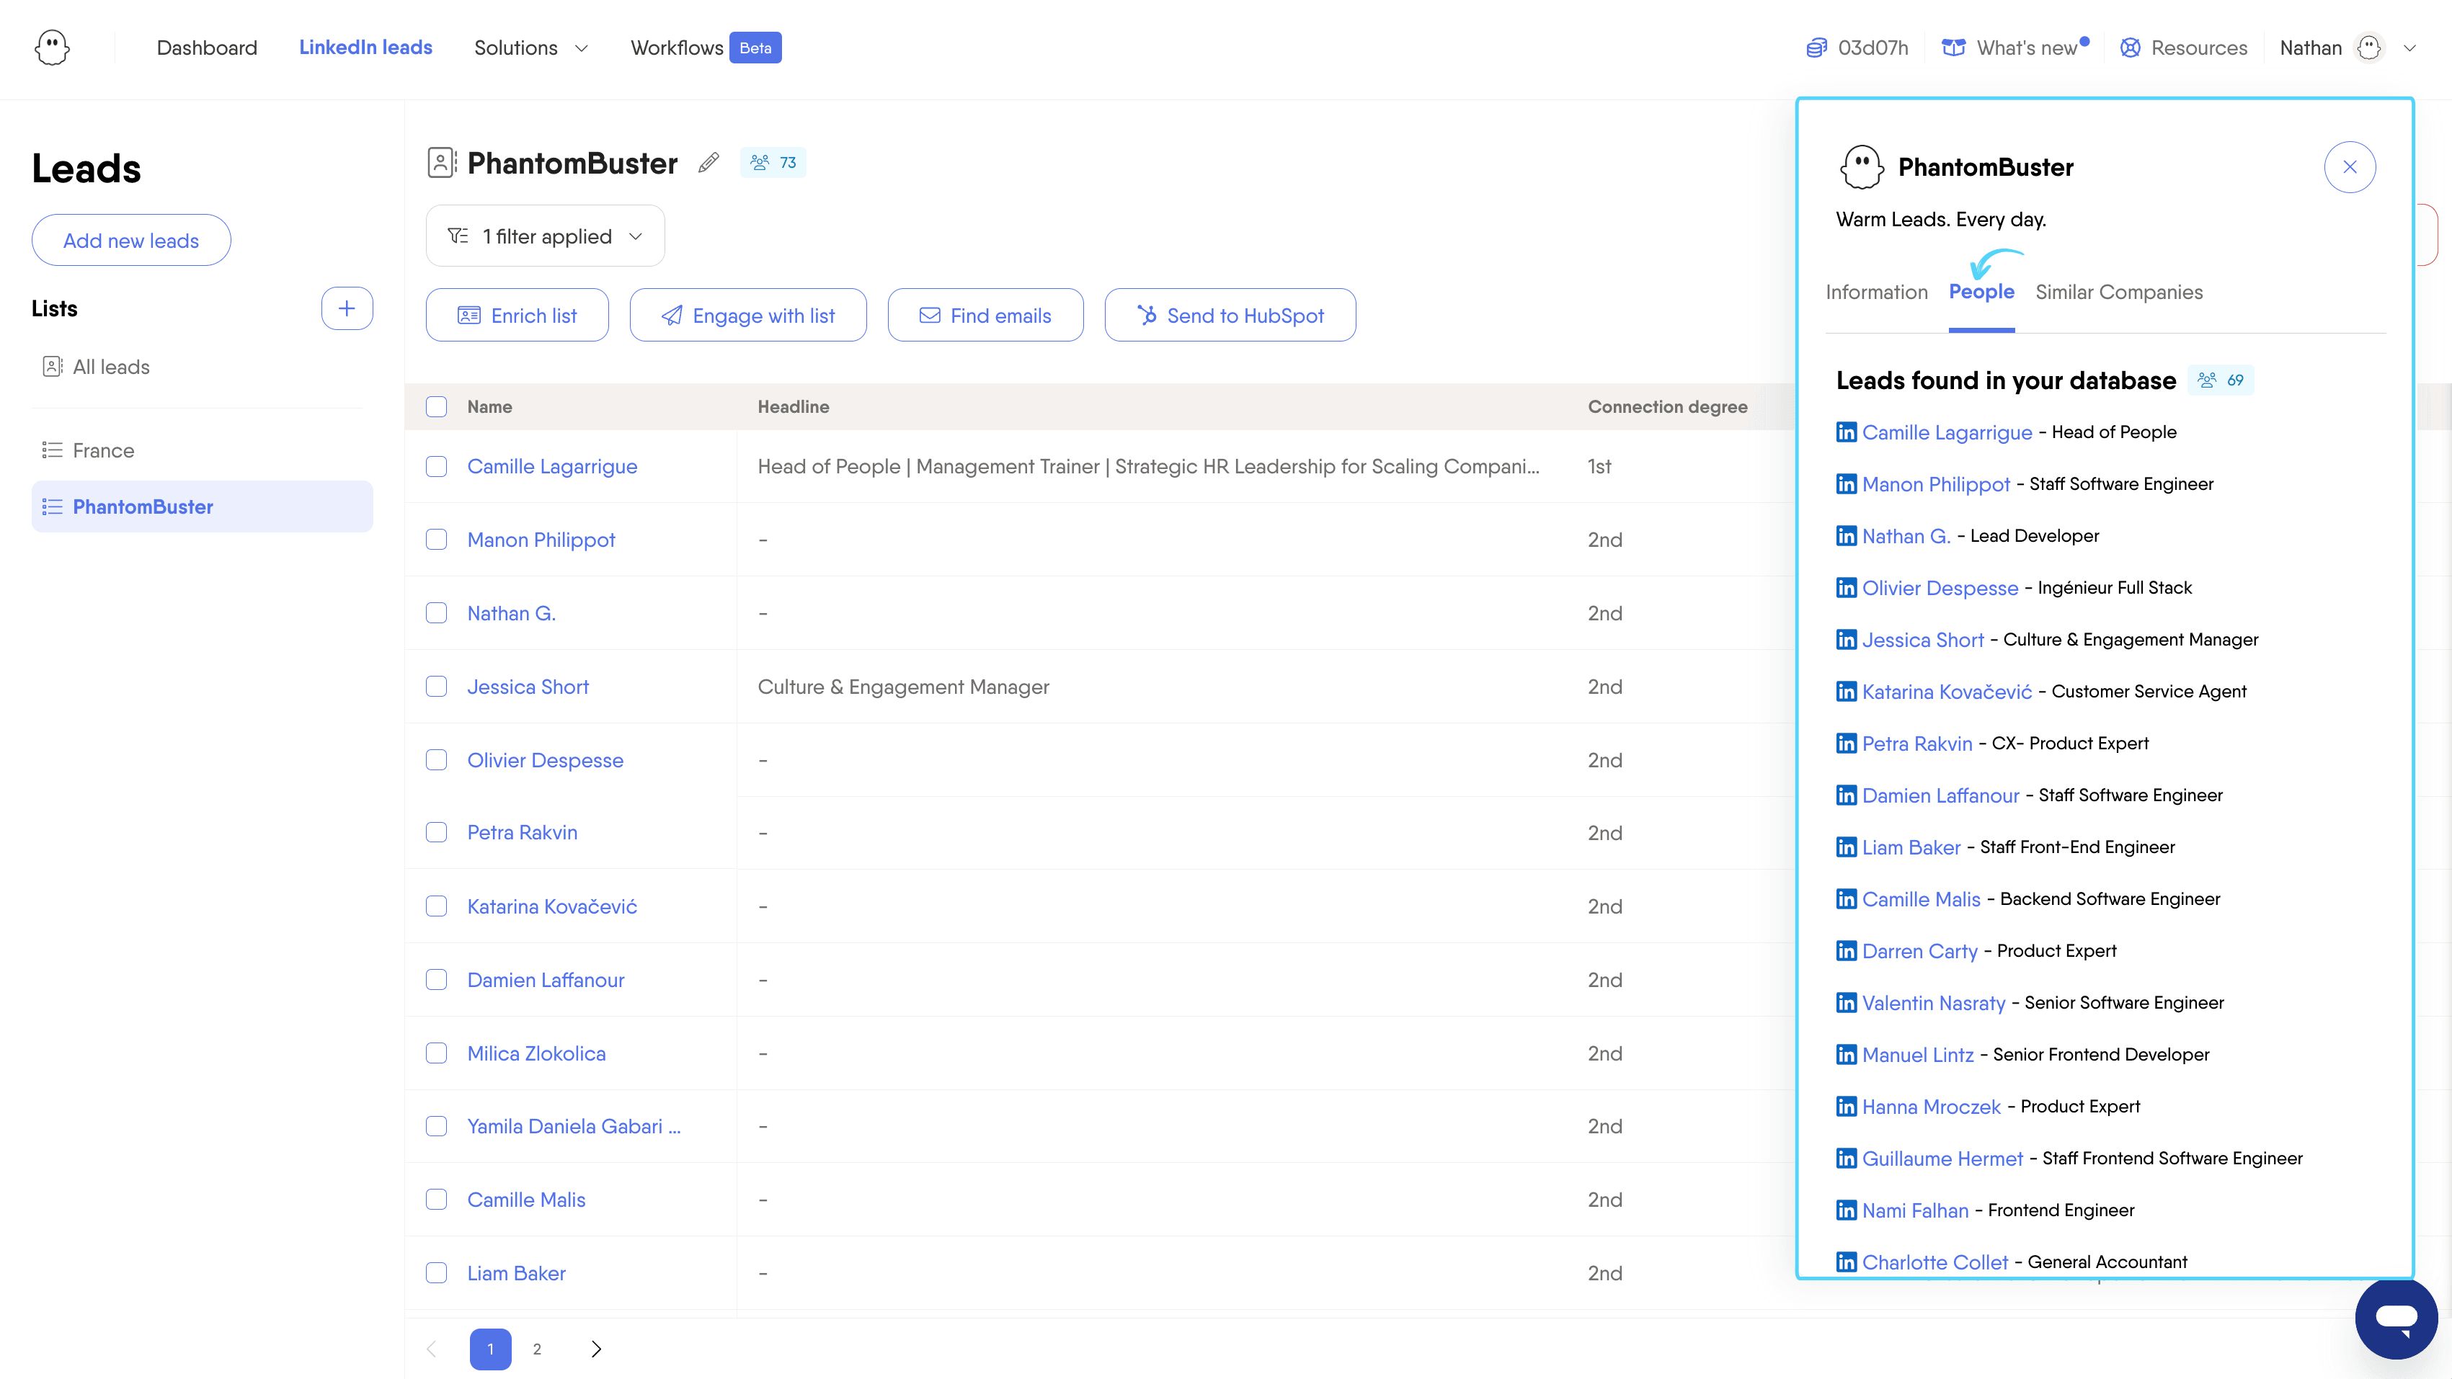The width and height of the screenshot is (2452, 1379).
Task: Click the 69 leads badge in panel
Action: [2220, 380]
